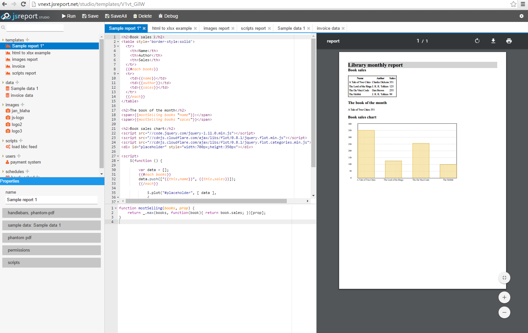Bookmark this page with the star icon
Viewport: 528px width, 333px height.
click(513, 4)
